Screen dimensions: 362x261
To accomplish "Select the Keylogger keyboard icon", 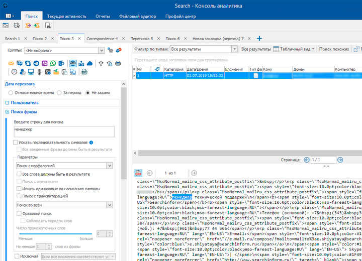I will [48, 72].
